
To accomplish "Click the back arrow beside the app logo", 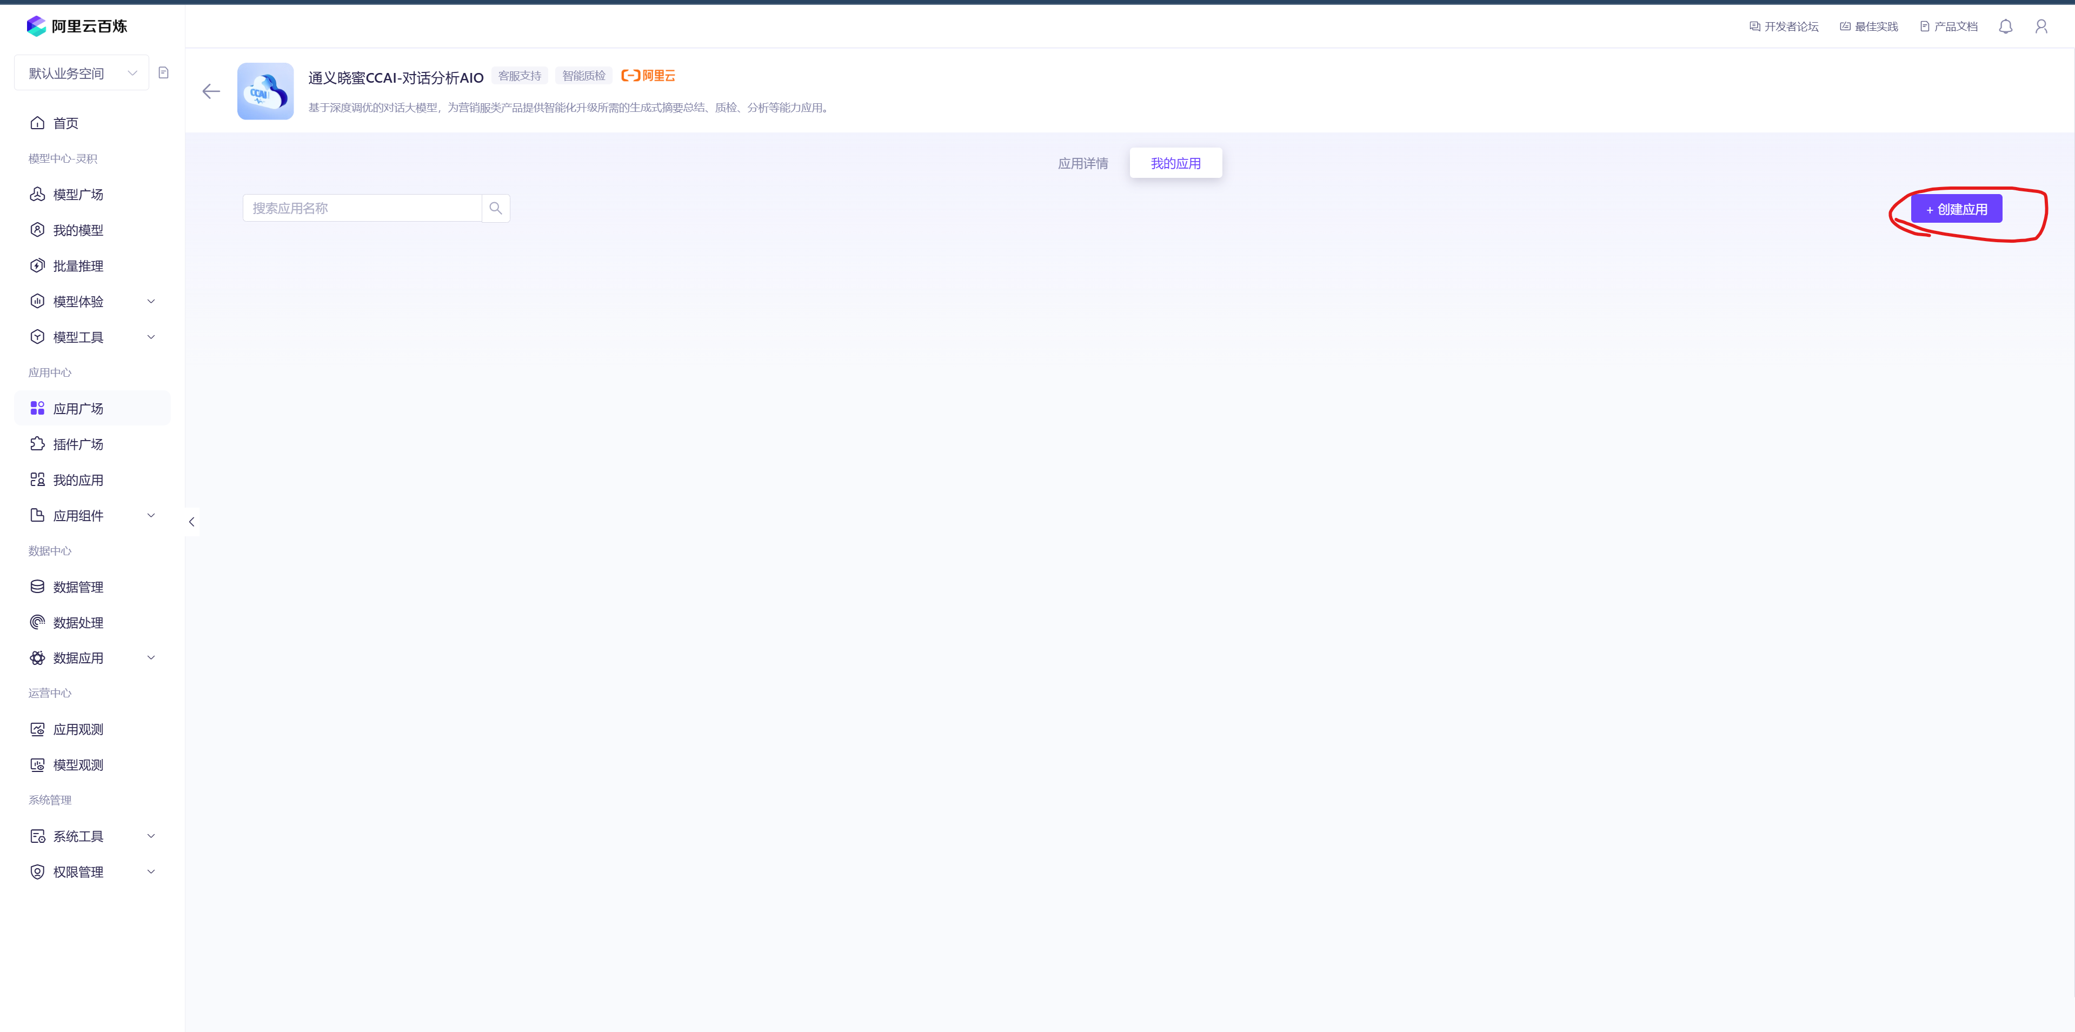I will point(211,91).
